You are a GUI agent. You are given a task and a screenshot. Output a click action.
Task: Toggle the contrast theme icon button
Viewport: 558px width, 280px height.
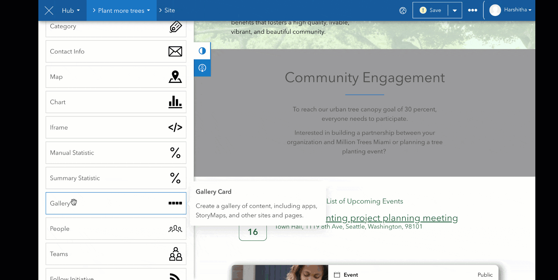pyautogui.click(x=202, y=51)
